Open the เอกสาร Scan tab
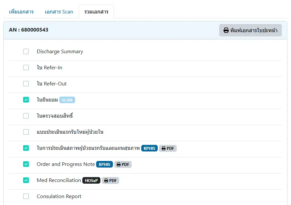This screenshot has height=205, width=291. (x=59, y=11)
